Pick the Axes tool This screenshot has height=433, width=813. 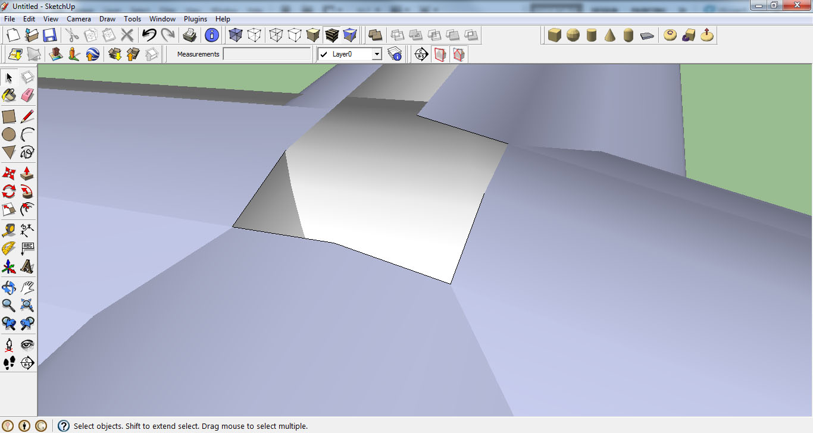pyautogui.click(x=9, y=266)
